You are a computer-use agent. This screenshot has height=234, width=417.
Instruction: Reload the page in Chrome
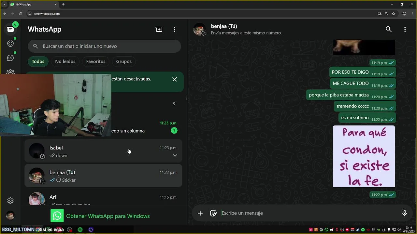pos(20,14)
